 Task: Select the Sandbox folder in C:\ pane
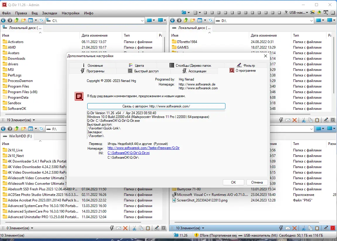(x=14, y=103)
